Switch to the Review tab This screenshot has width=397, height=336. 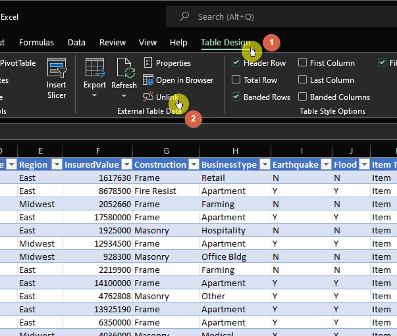pyautogui.click(x=112, y=43)
